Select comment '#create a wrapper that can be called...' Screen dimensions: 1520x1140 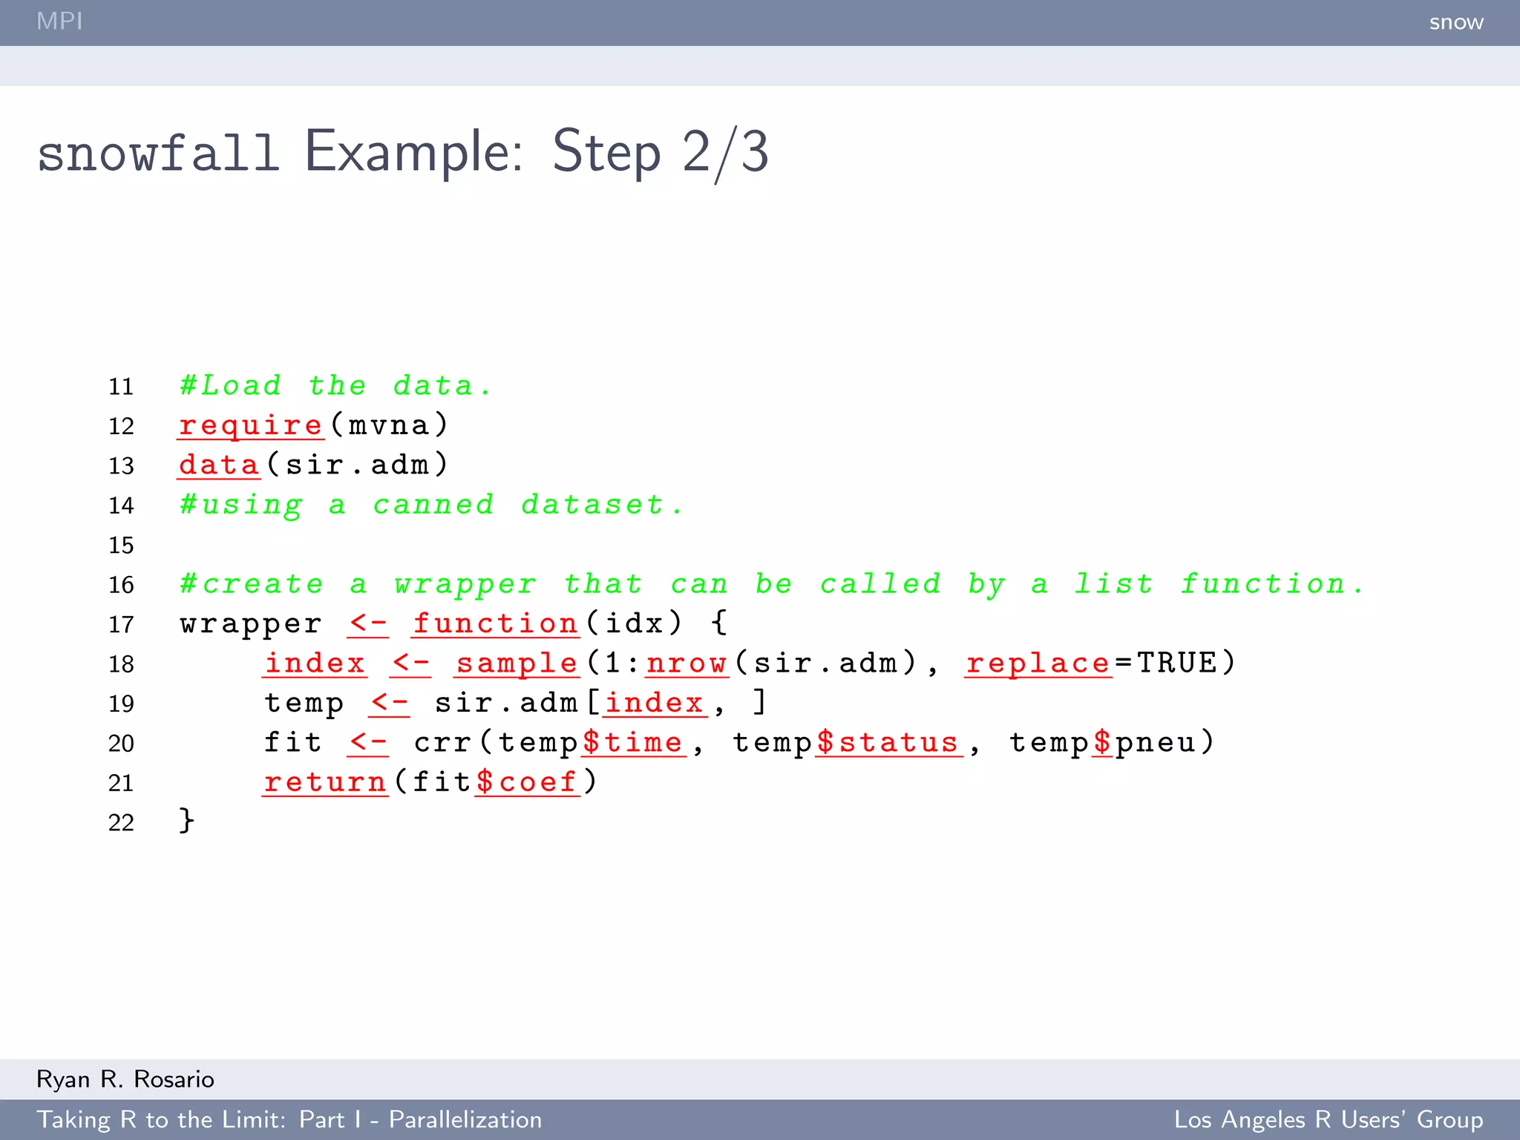coord(772,584)
